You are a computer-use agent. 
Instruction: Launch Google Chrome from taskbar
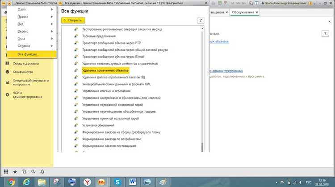point(11,182)
